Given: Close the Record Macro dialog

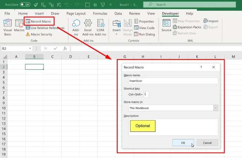Looking at the screenshot, I should [214, 67].
